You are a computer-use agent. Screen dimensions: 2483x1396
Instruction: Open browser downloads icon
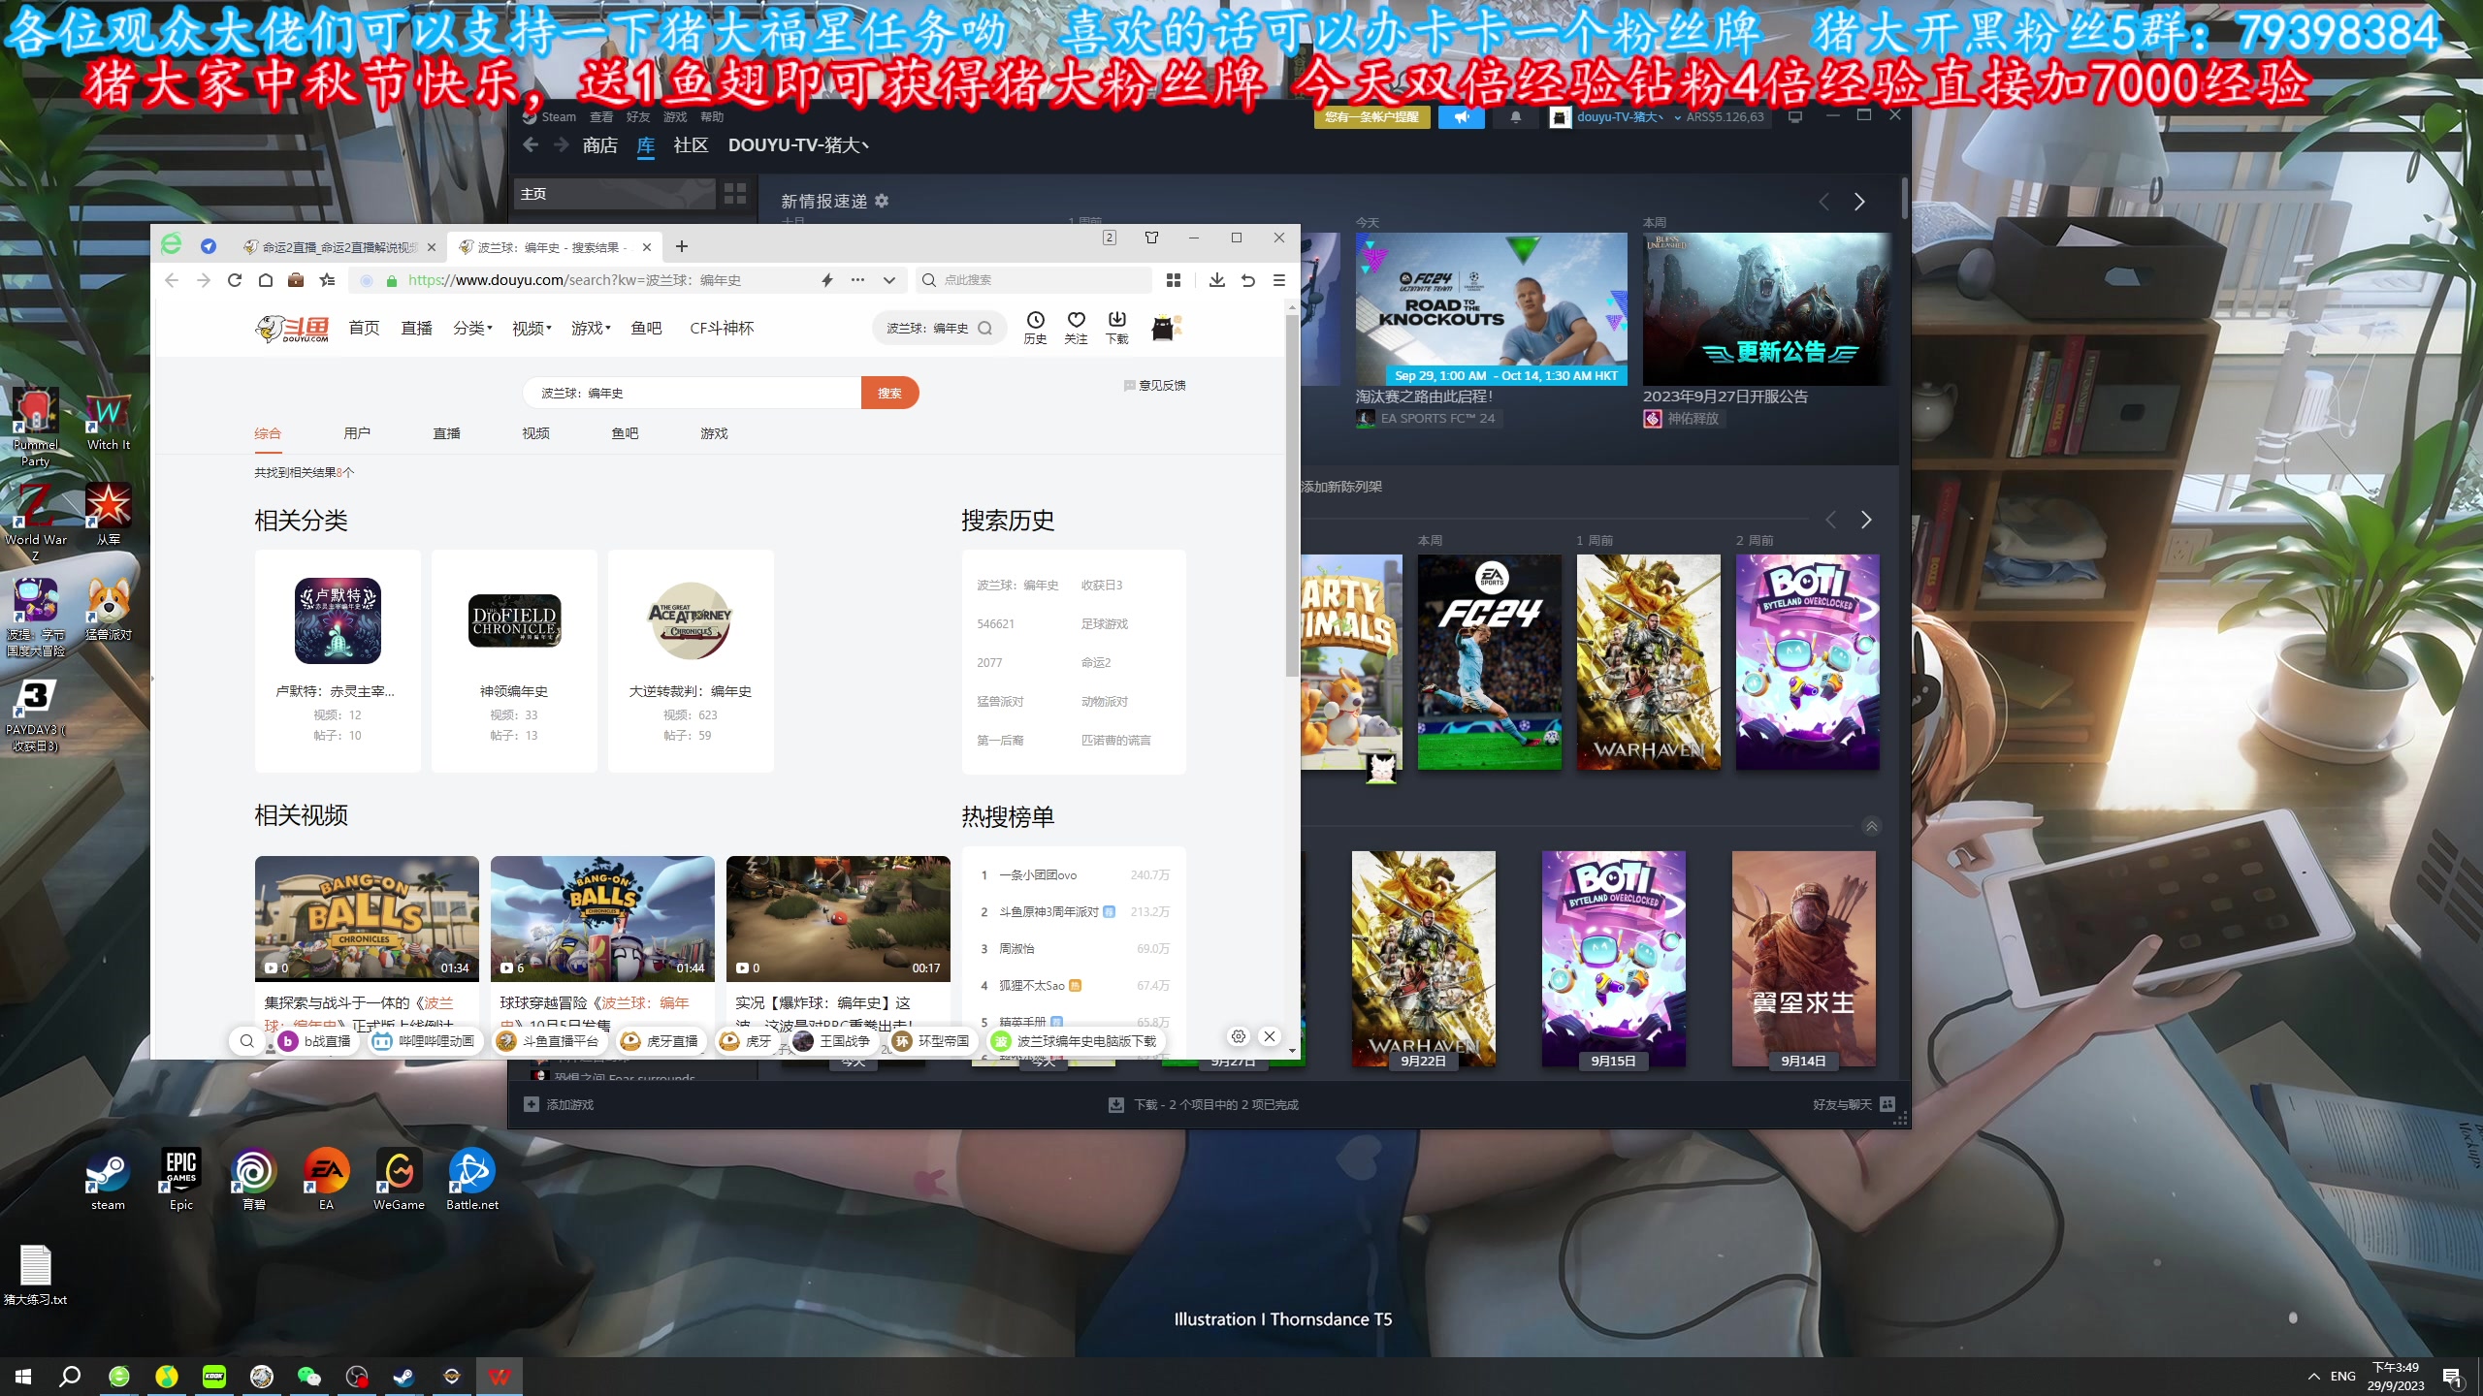point(1216,280)
